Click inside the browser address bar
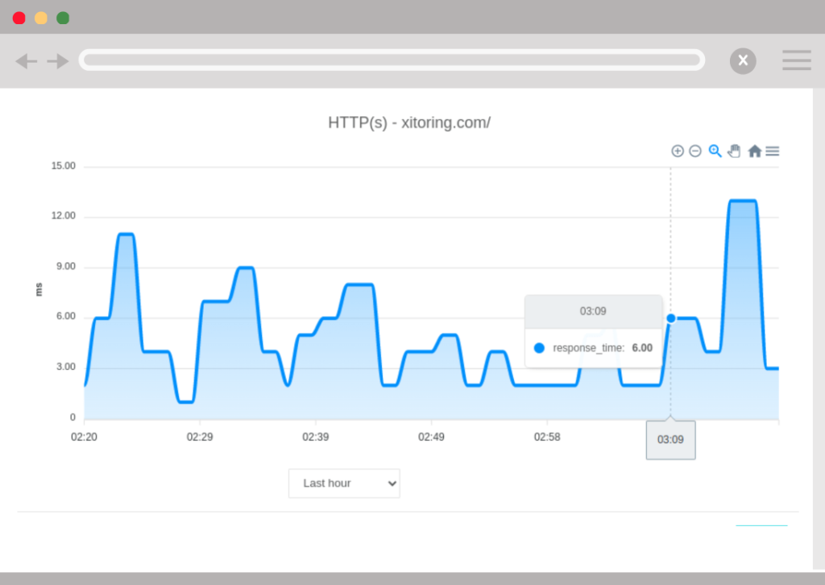825x585 pixels. (x=391, y=60)
